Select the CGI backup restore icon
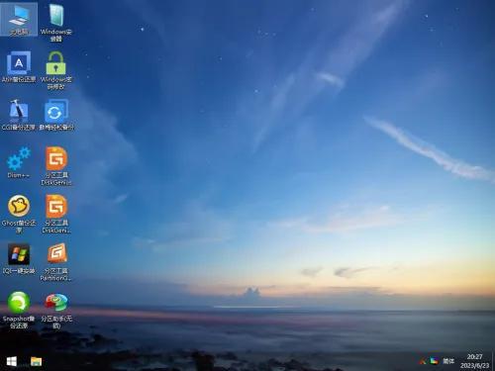Image resolution: width=495 pixels, height=371 pixels. pos(19,115)
